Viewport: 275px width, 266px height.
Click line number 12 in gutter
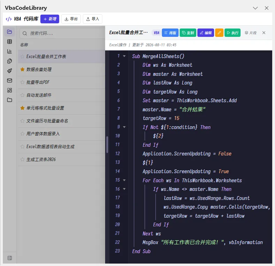coord(117,153)
